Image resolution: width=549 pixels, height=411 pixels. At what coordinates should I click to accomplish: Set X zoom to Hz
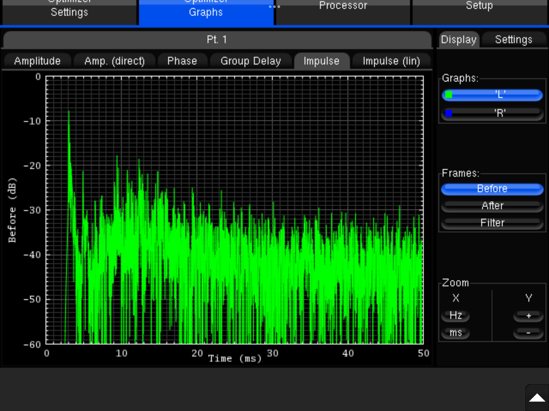pyautogui.click(x=456, y=315)
